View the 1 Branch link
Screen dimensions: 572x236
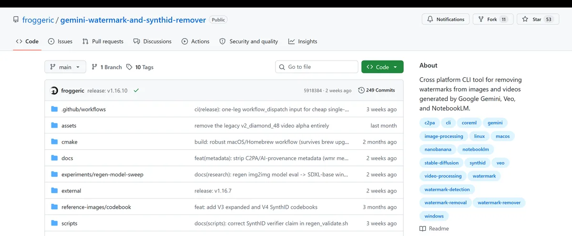coord(107,67)
